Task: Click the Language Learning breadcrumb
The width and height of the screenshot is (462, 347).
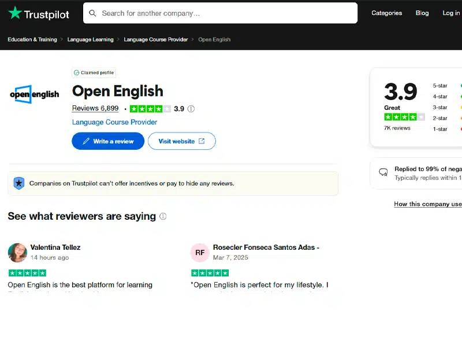Action: [90, 39]
